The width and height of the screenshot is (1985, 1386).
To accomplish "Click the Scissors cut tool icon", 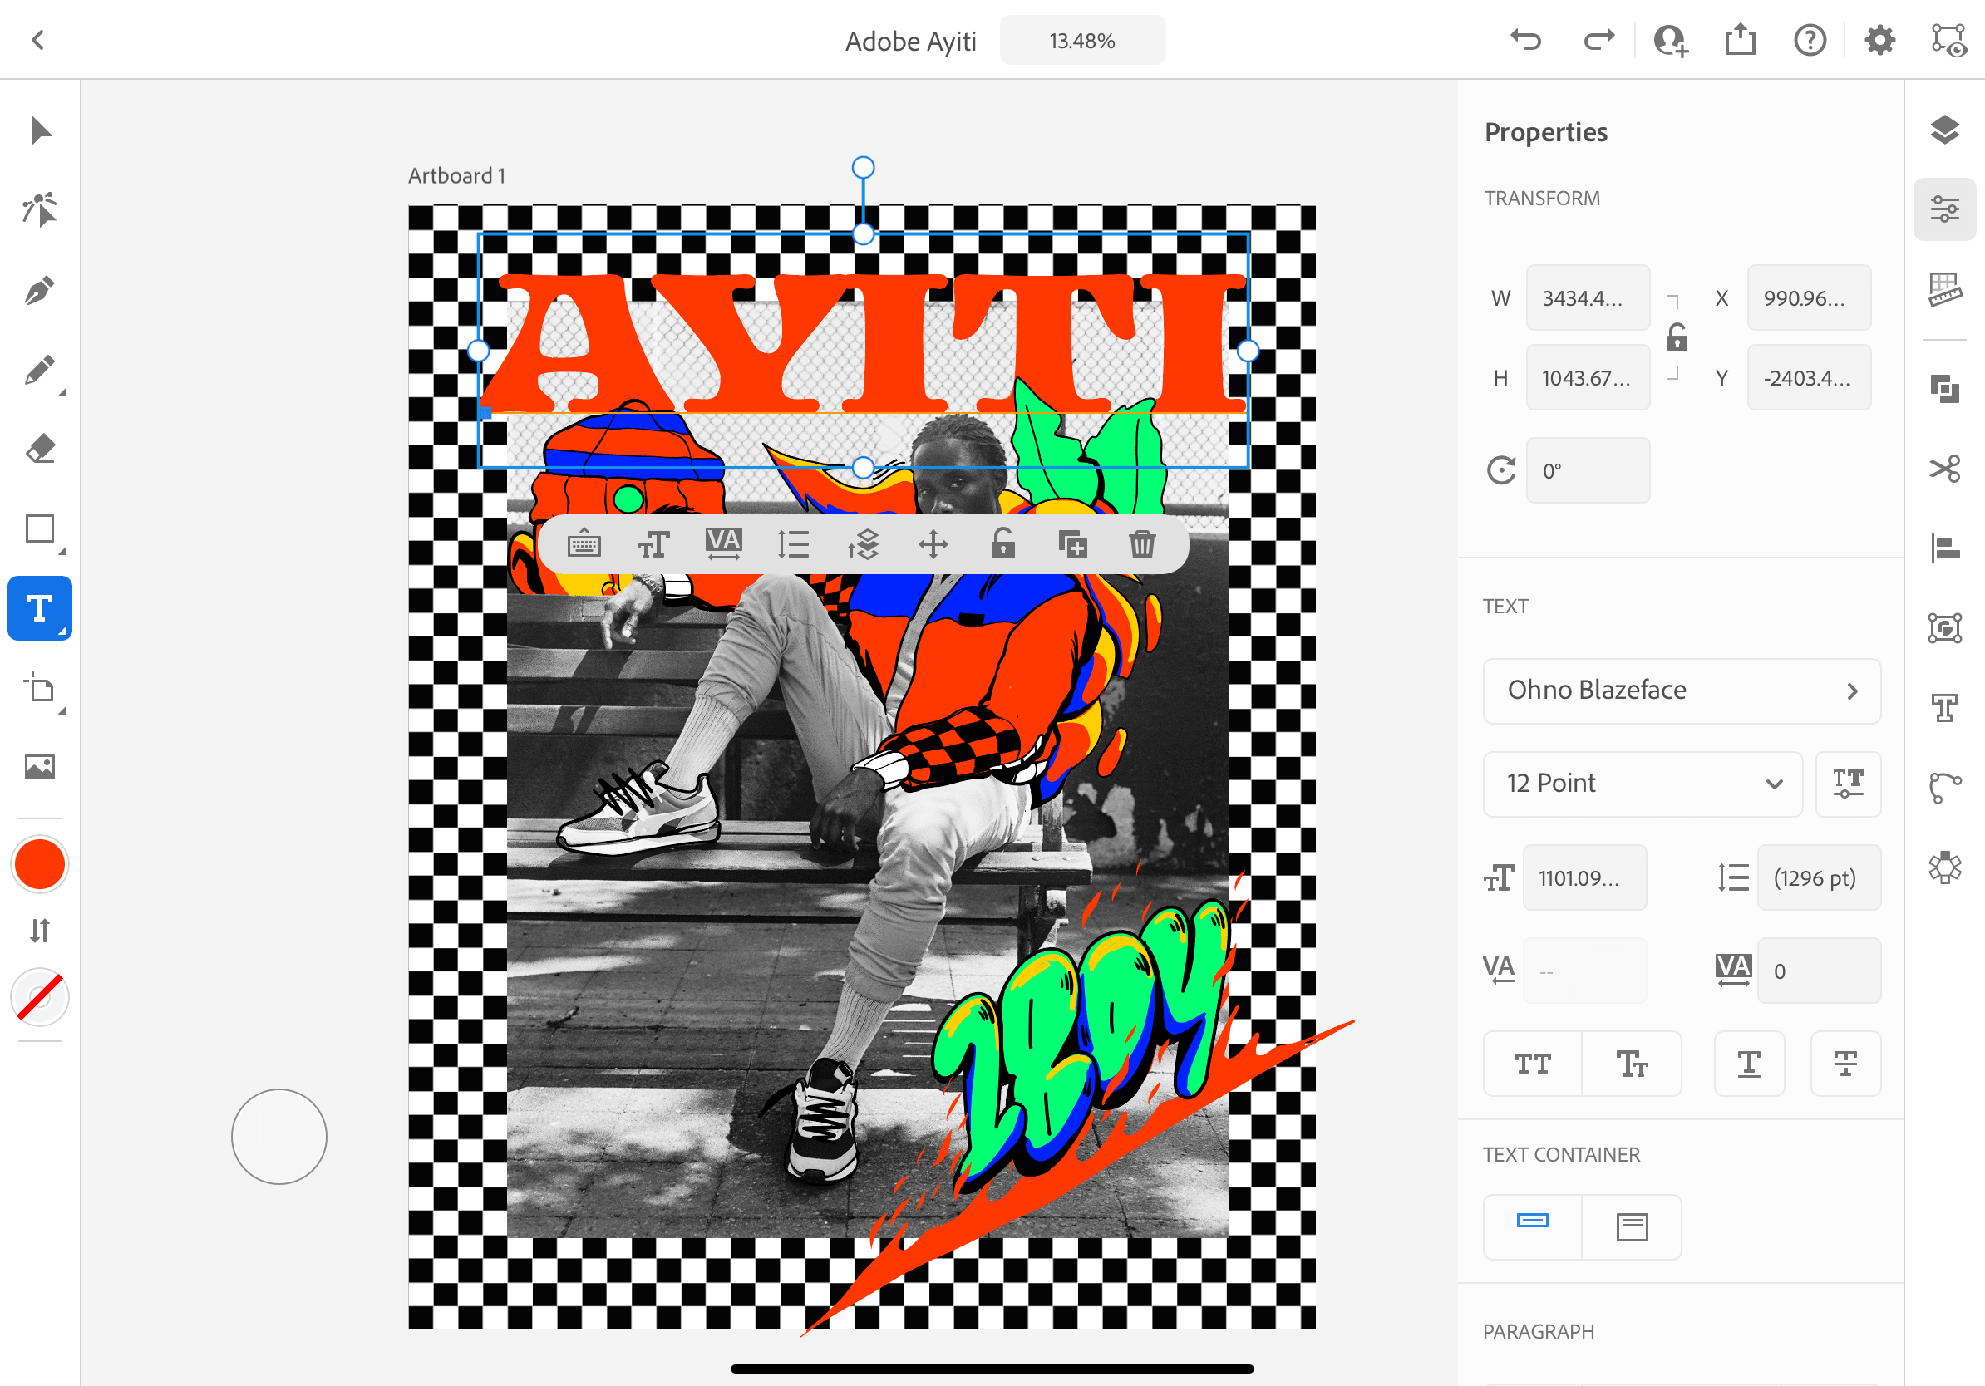I will click(1944, 469).
